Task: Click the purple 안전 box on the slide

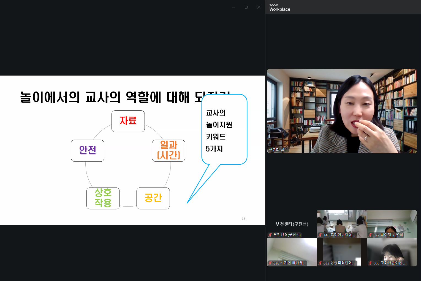Action: (x=88, y=150)
